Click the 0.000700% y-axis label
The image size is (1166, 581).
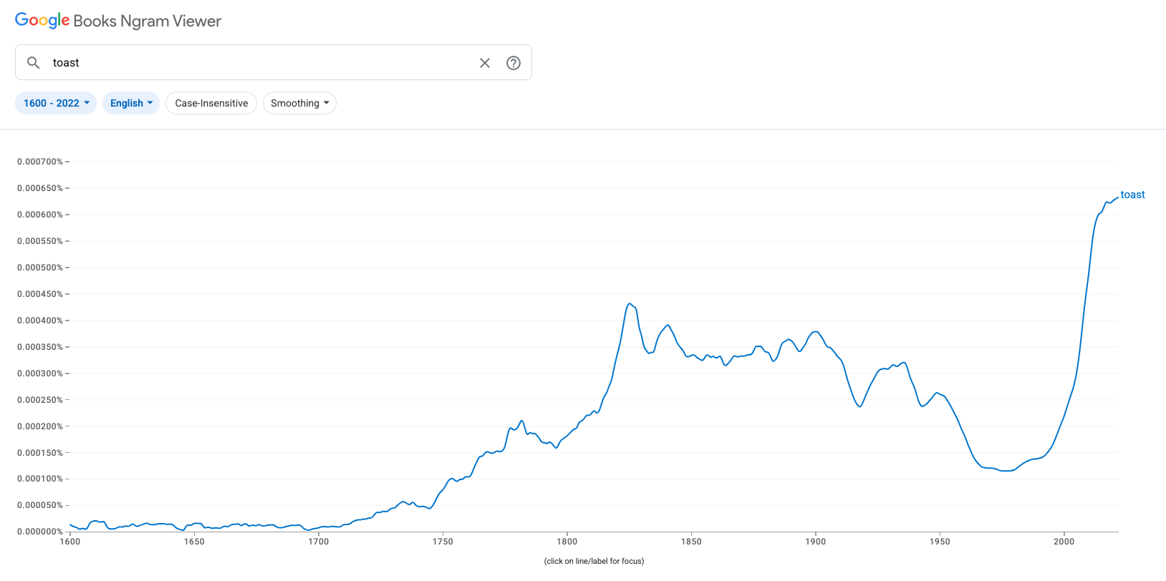pos(40,162)
